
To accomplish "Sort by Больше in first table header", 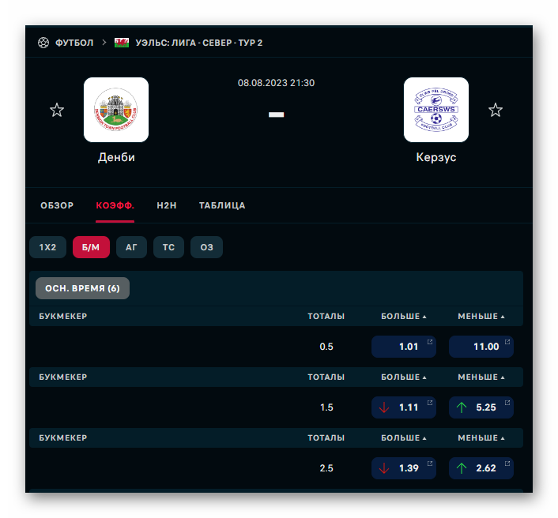I will (404, 316).
